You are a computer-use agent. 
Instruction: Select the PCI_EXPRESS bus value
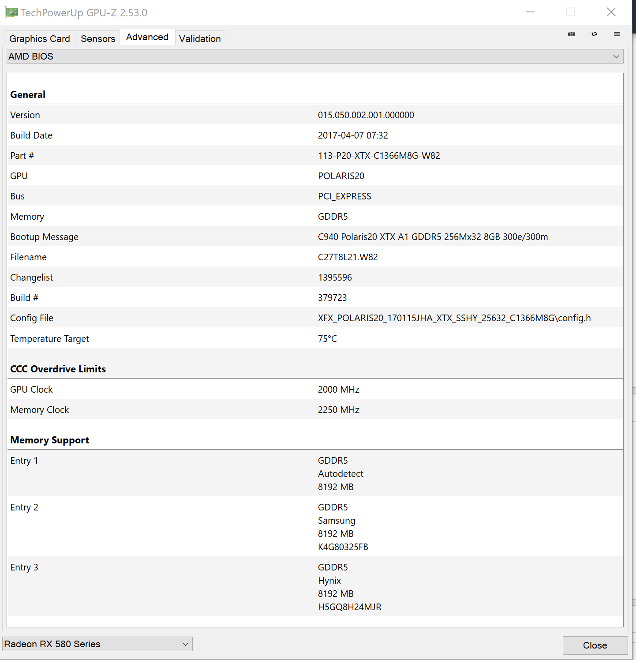click(344, 196)
